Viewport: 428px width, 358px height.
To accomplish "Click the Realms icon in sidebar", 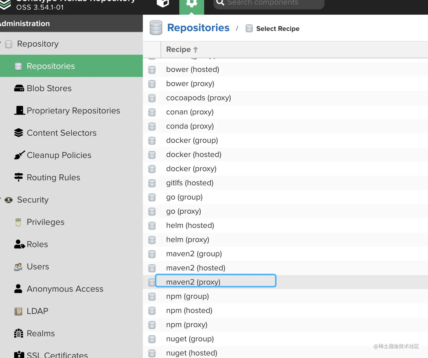I will (19, 333).
